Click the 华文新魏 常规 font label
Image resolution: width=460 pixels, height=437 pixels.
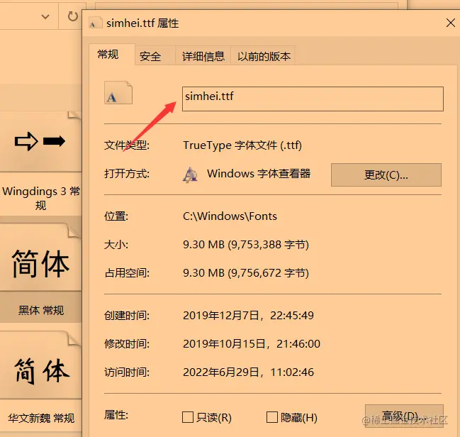[41, 418]
